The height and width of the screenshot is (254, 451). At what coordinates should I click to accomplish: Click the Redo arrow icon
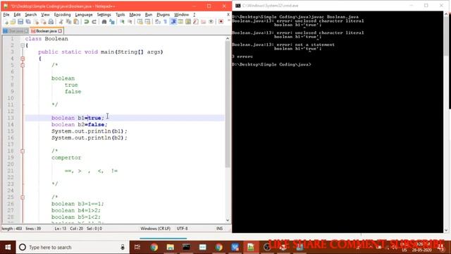click(x=94, y=22)
